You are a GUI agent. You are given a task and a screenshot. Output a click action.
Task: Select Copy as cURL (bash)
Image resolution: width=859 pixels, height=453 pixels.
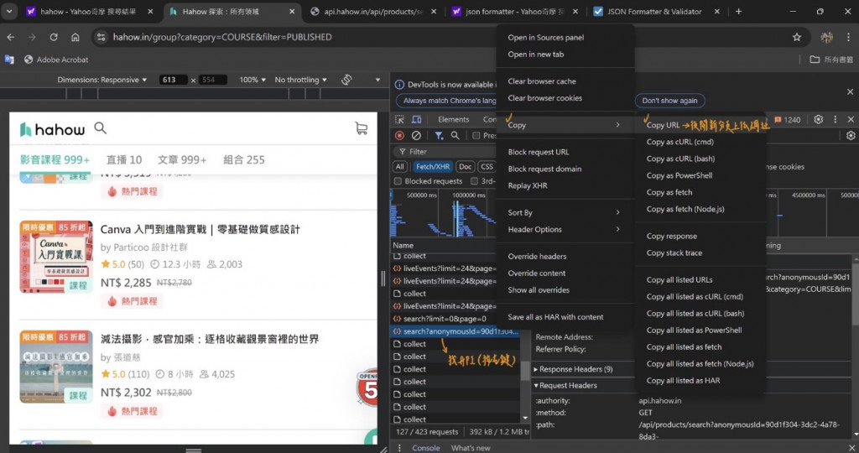[x=700, y=159]
